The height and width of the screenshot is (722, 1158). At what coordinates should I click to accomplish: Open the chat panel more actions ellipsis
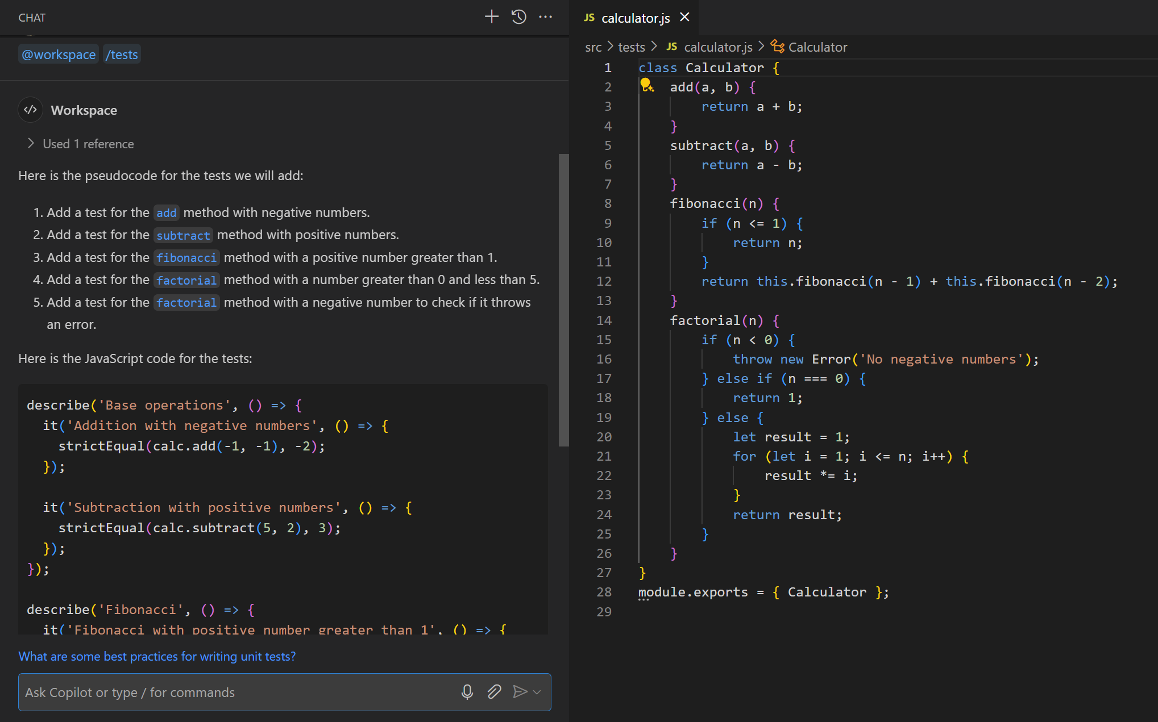(545, 17)
